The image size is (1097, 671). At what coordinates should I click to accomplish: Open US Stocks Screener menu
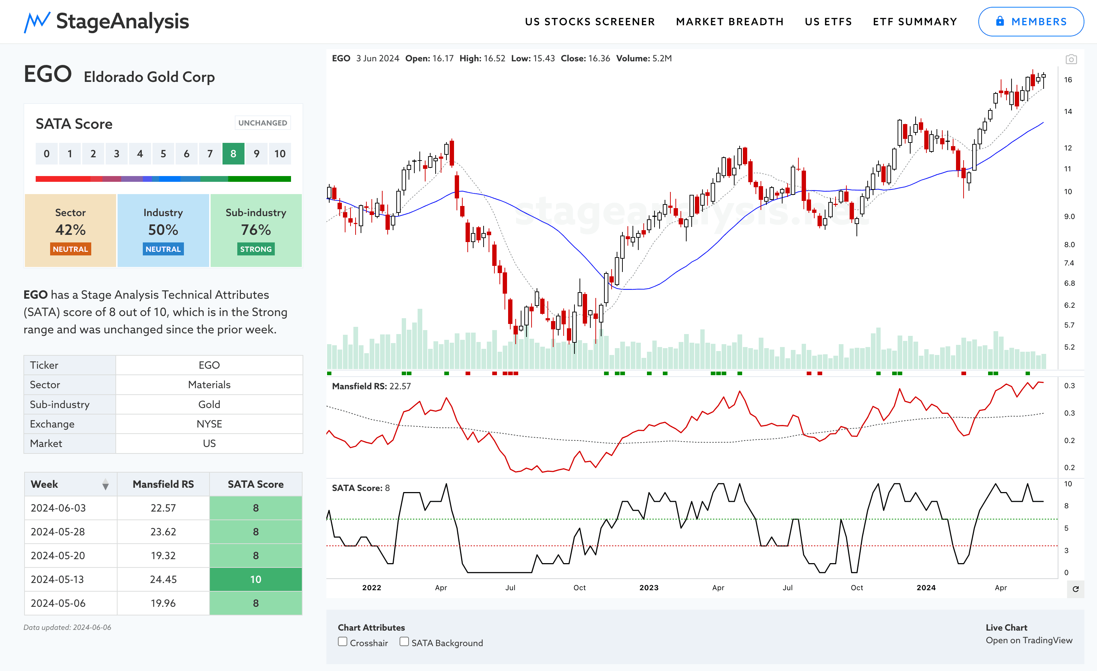click(x=590, y=22)
